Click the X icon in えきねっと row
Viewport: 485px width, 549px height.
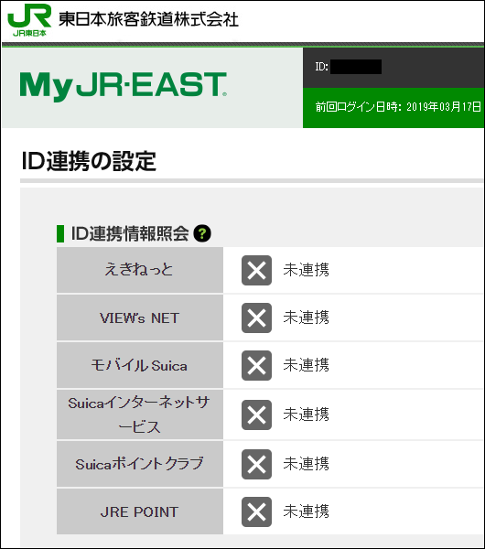pyautogui.click(x=256, y=270)
